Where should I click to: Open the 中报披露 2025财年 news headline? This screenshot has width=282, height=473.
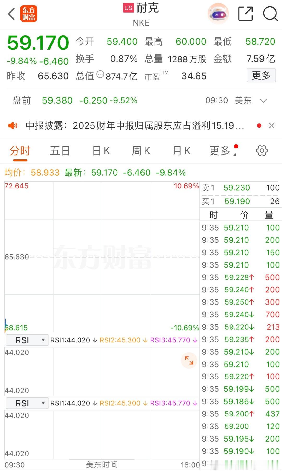coord(135,126)
